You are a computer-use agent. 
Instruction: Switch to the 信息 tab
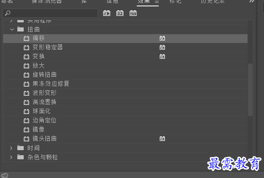point(112,1)
